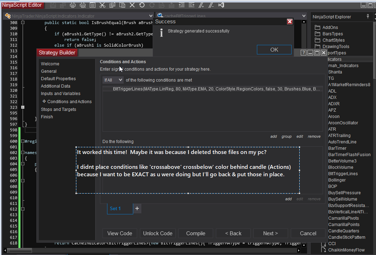This screenshot has height=255, width=376.
Task: Open the script in Visual Studio
Action: (x=221, y=5)
